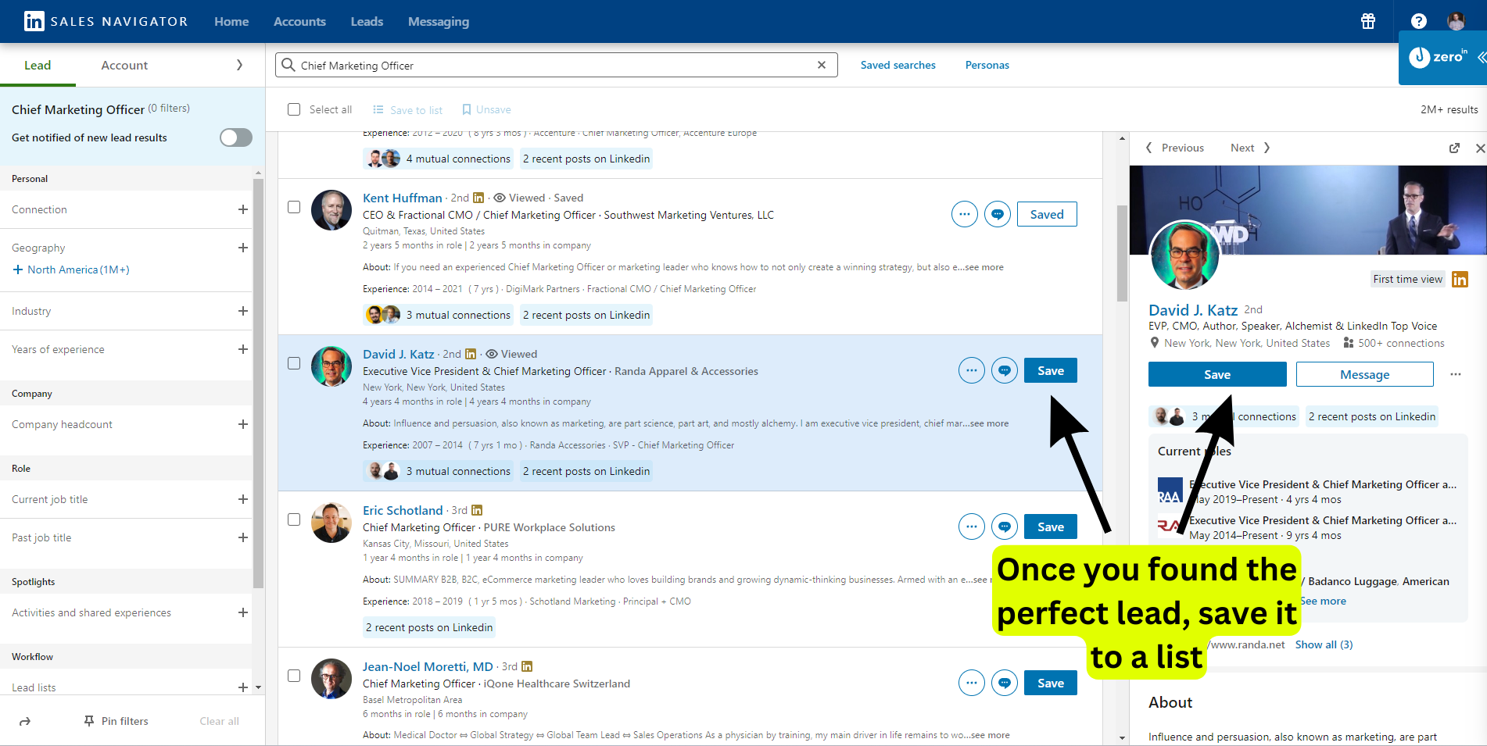Screen dimensions: 1487x746
Task: Select Eric Schotland's checkbox
Action: pyautogui.click(x=294, y=519)
